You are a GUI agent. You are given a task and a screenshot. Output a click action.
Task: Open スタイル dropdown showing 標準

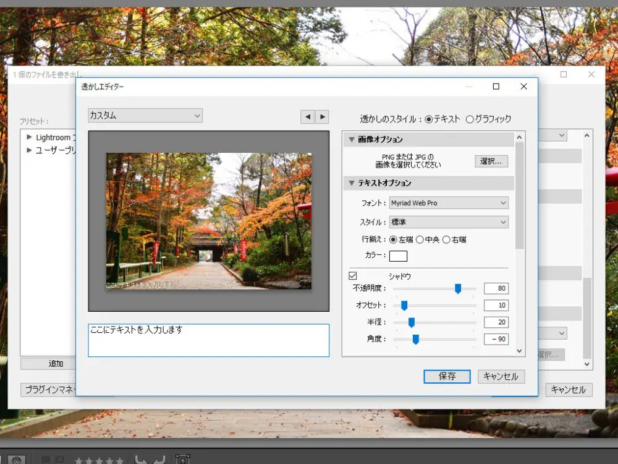pyautogui.click(x=449, y=222)
